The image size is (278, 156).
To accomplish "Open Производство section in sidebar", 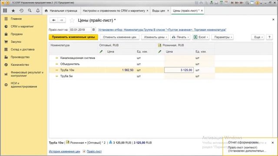I will point(20,57).
